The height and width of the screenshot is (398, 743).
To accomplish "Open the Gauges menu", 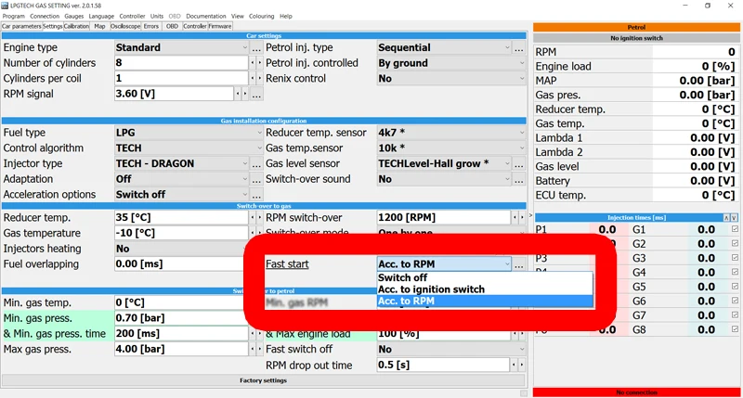I will (x=74, y=16).
